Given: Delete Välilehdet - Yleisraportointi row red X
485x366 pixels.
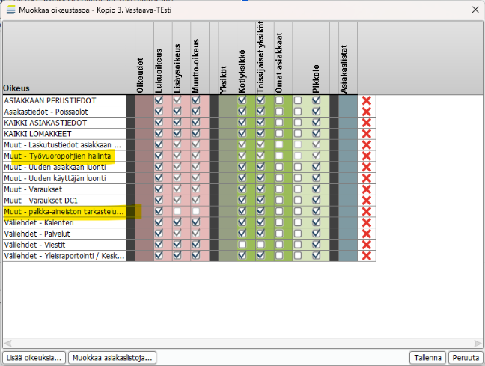Looking at the screenshot, I should click(367, 256).
